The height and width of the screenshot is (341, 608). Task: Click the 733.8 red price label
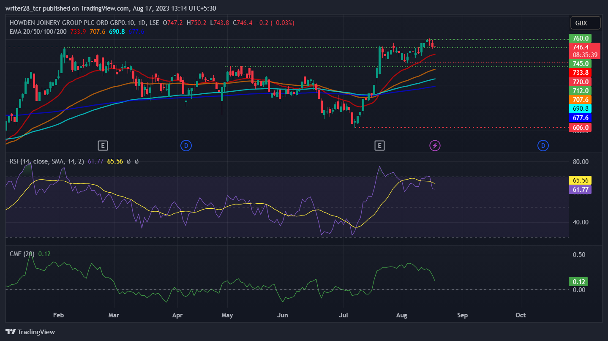(580, 73)
